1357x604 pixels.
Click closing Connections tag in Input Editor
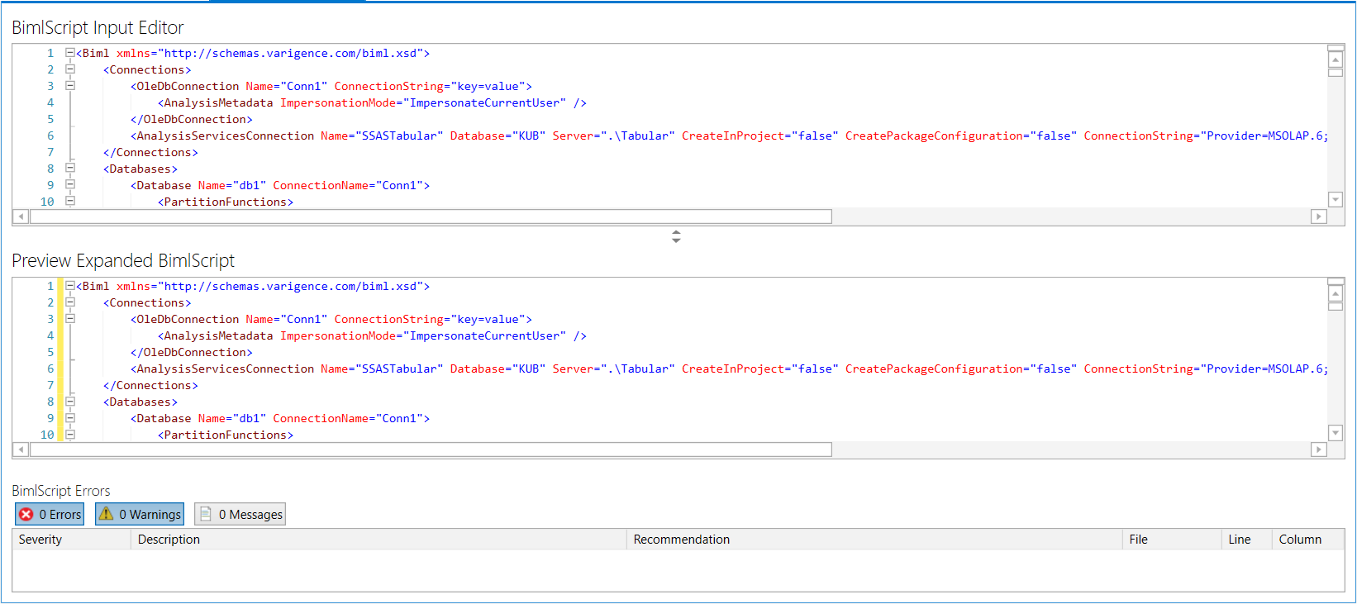(x=150, y=152)
